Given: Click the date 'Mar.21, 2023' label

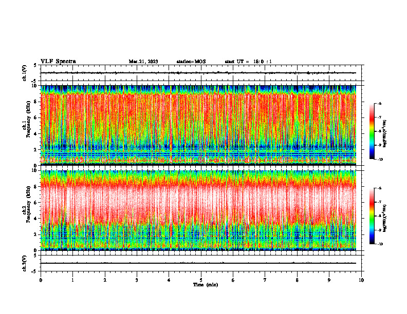Looking at the screenshot, I should 143,62.
